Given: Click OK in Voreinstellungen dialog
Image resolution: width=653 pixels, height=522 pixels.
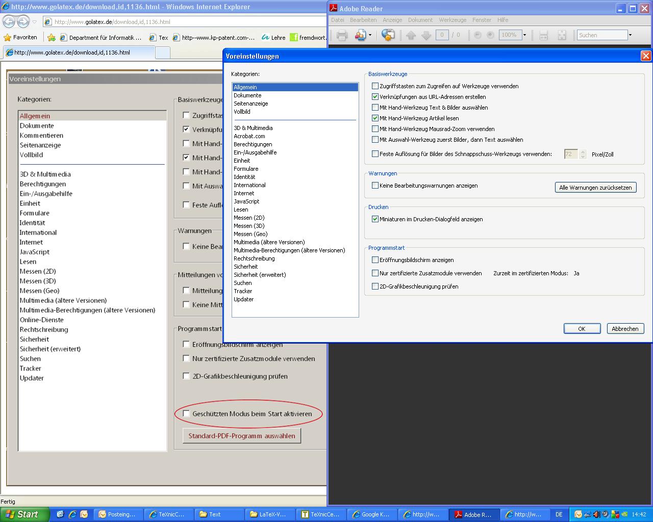Looking at the screenshot, I should click(x=582, y=329).
